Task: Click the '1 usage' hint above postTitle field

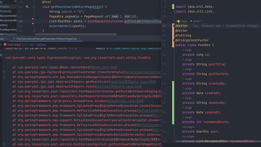Action: coord(187,60)
